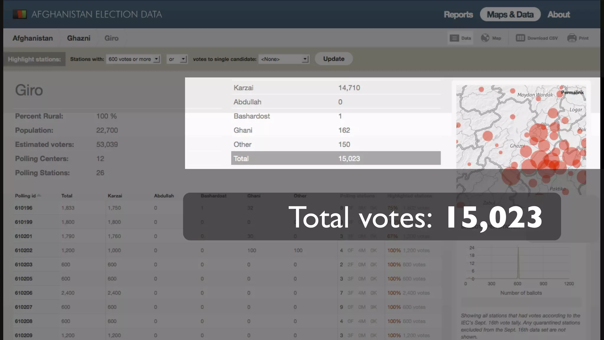Image resolution: width=604 pixels, height=340 pixels.
Task: Click the Karzai column header
Action: point(115,196)
